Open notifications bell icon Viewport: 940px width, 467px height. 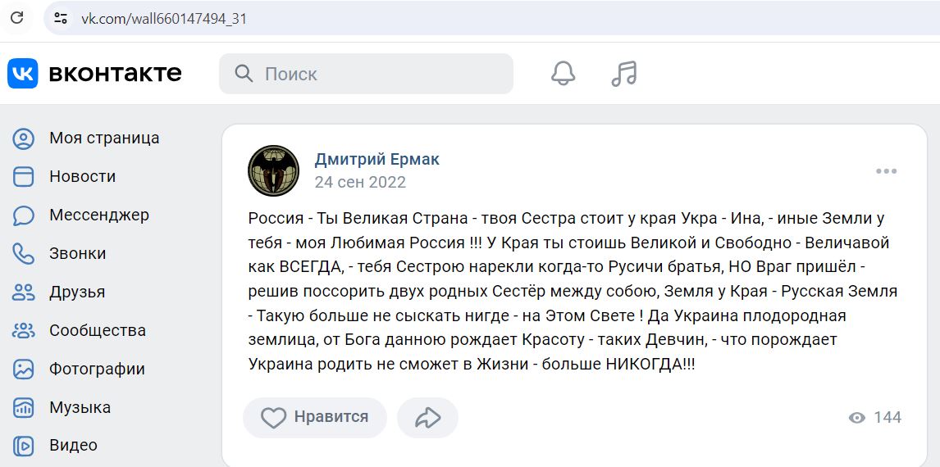tap(563, 74)
